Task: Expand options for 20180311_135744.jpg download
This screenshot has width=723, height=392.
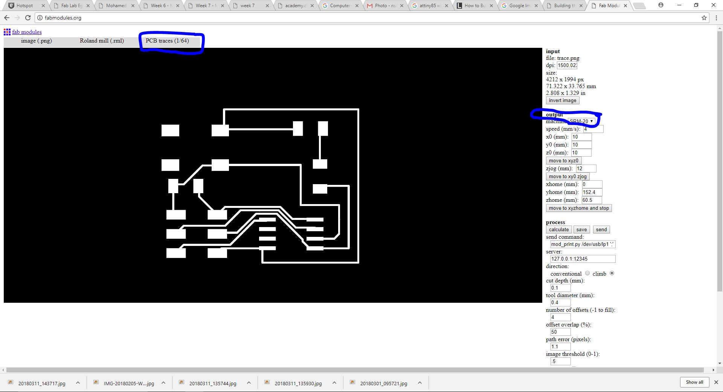Action: click(249, 383)
